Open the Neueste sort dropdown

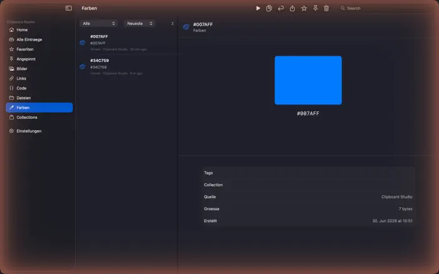pyautogui.click(x=139, y=24)
